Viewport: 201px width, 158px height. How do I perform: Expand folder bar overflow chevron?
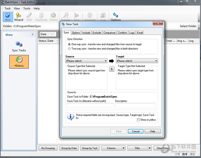[x=199, y=28]
